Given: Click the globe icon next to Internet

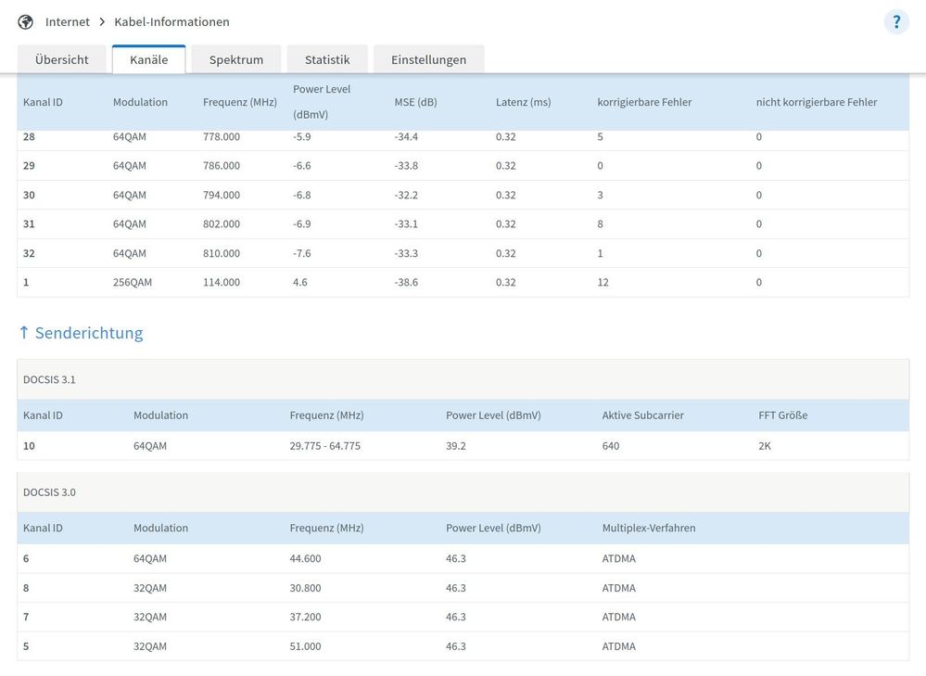Looking at the screenshot, I should (x=25, y=21).
